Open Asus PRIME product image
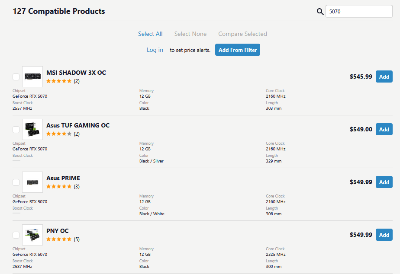 pos(32,182)
